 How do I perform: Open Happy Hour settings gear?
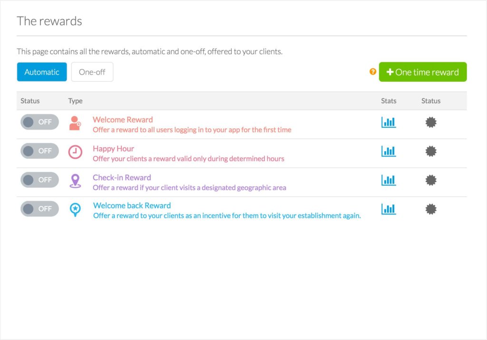pos(431,151)
